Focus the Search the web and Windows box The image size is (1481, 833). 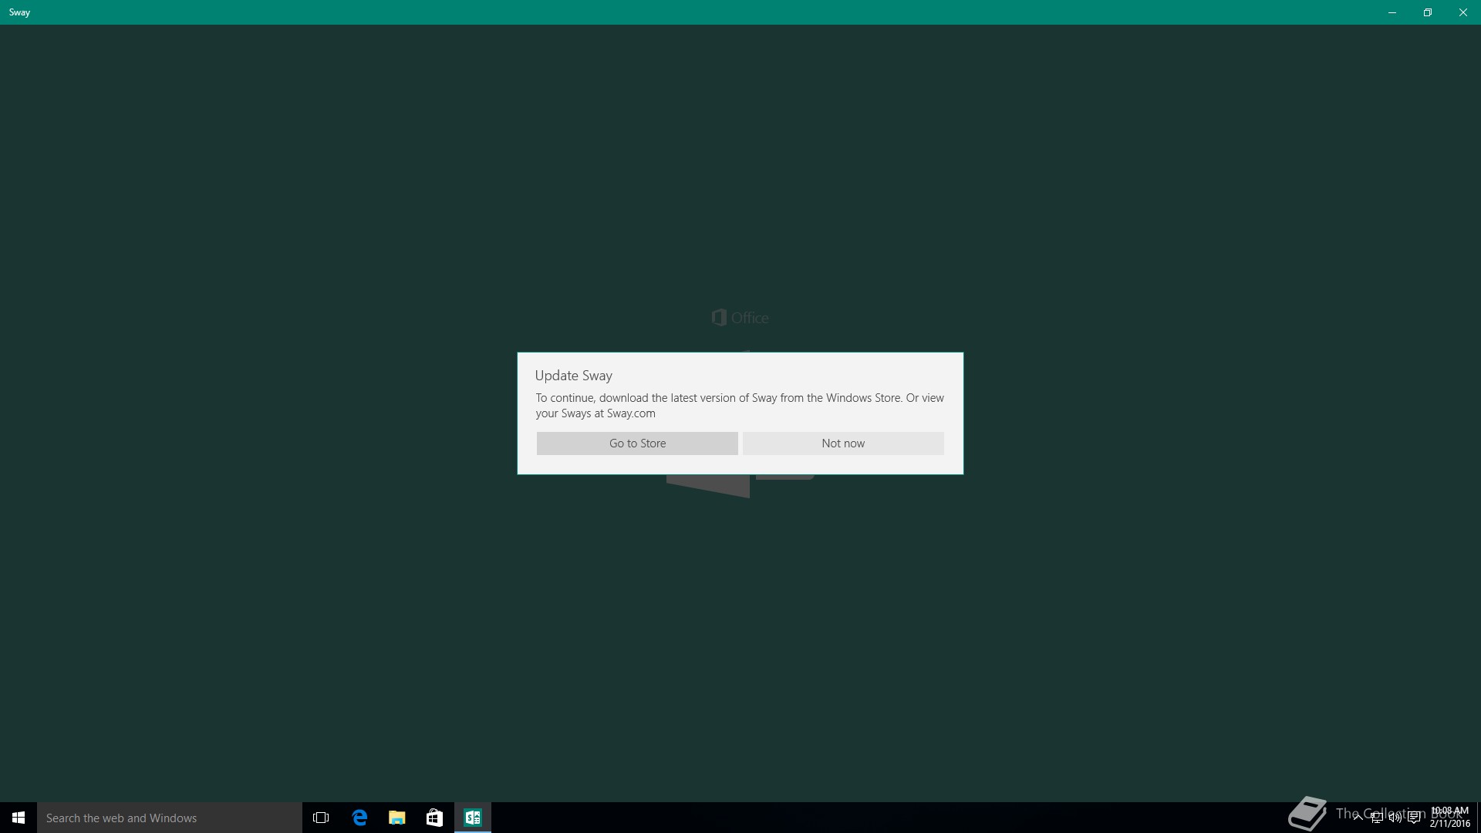pos(170,818)
